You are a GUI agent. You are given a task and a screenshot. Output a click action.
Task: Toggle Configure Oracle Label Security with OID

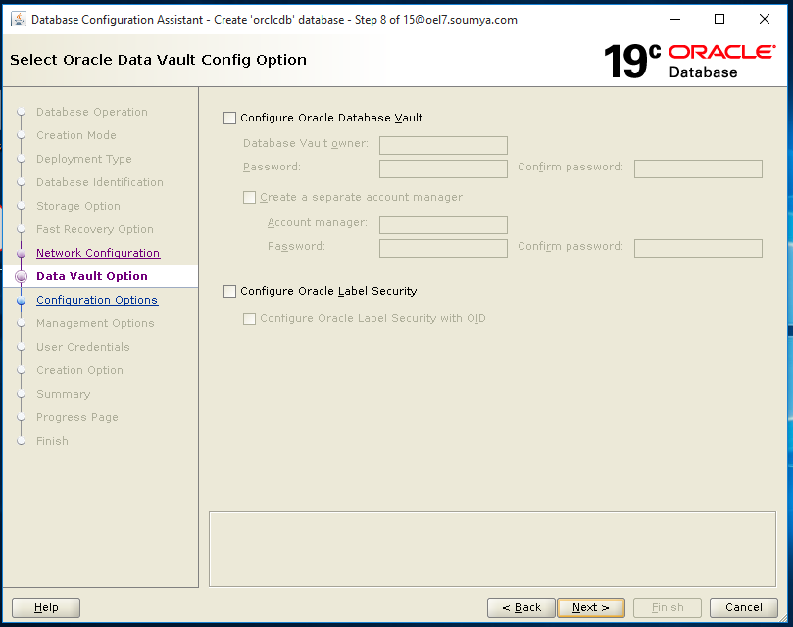pos(249,318)
